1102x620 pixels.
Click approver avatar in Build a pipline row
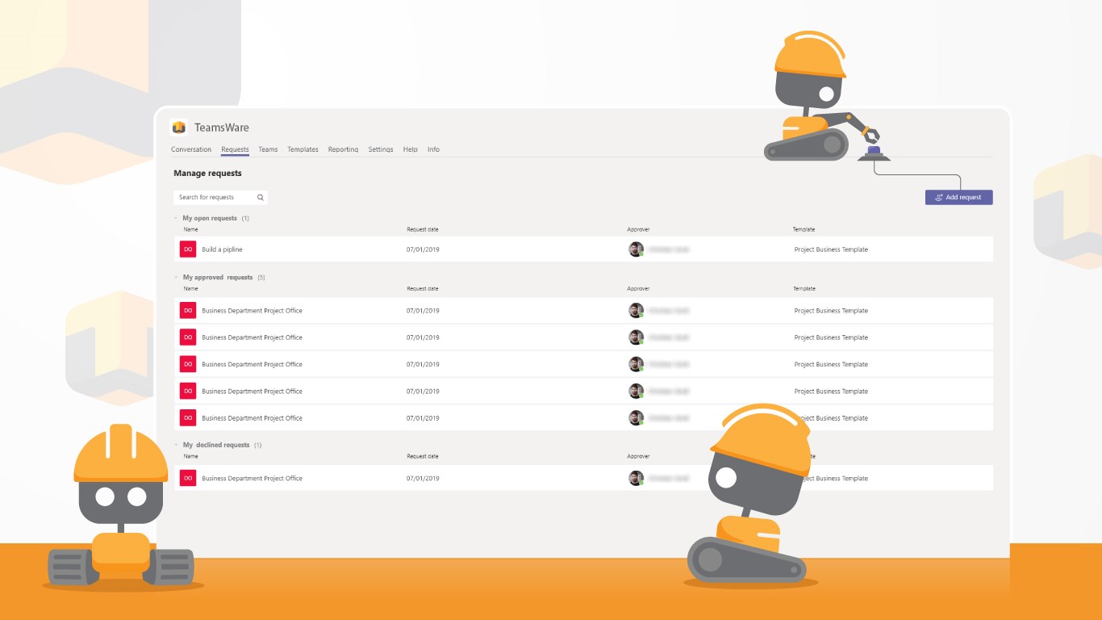636,249
